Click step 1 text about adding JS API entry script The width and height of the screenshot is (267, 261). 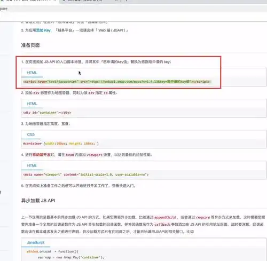click(x=96, y=62)
